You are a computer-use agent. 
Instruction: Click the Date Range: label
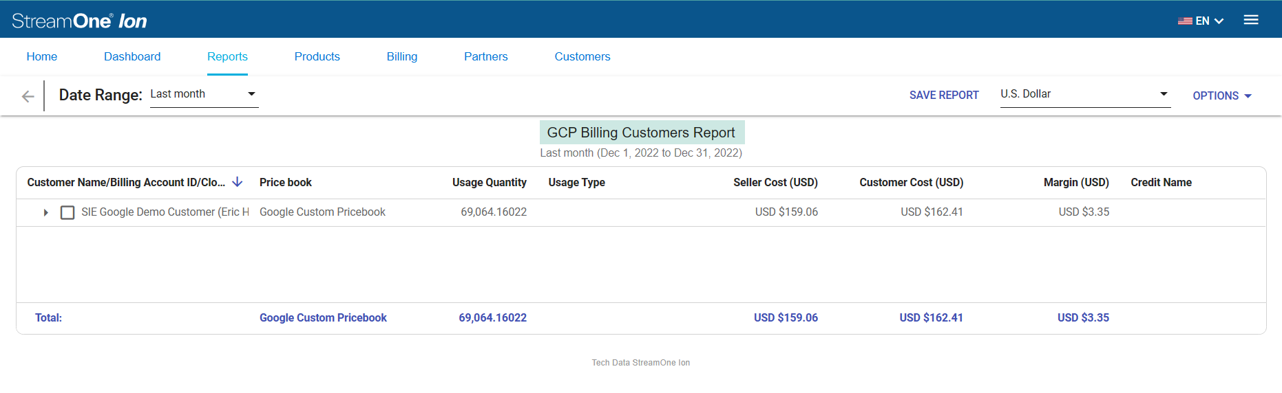point(101,95)
